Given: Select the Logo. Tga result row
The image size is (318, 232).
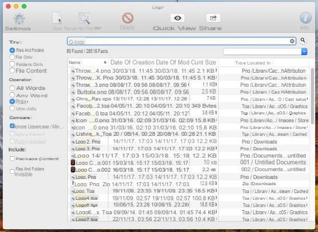Looking at the screenshot, I should (189, 191).
